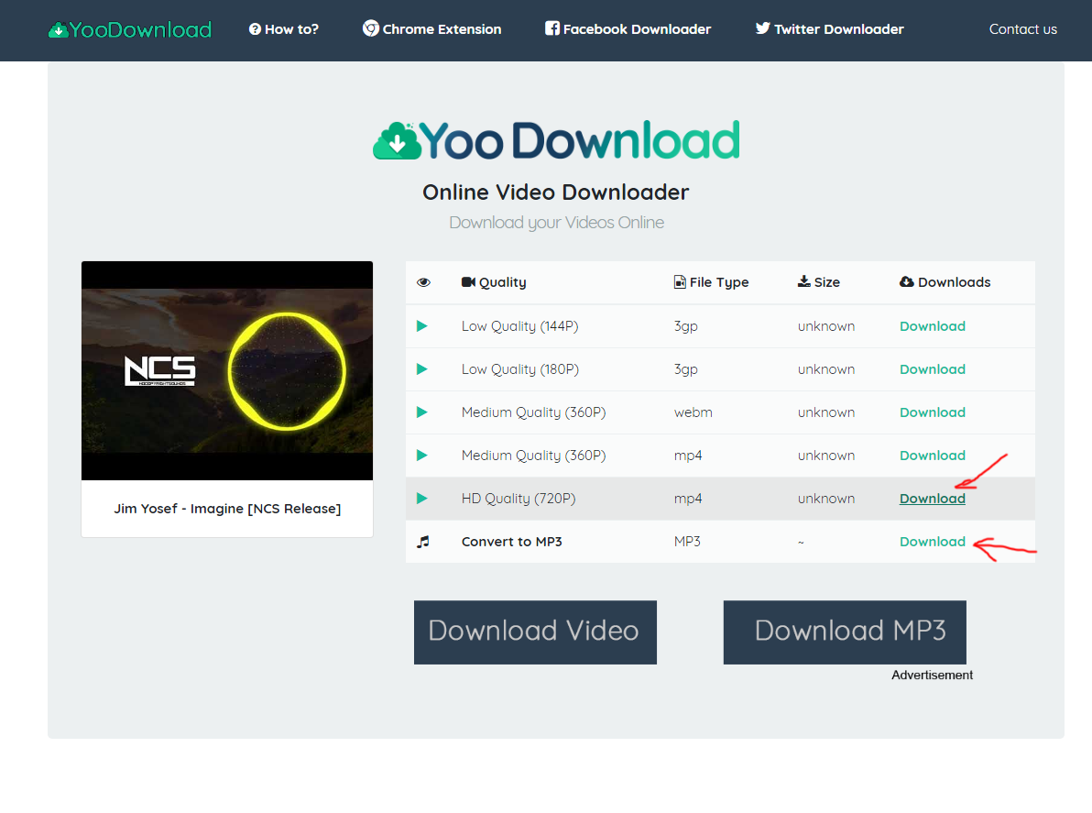Go to Facebook Downloader
The image size is (1092, 813).
pyautogui.click(x=628, y=29)
